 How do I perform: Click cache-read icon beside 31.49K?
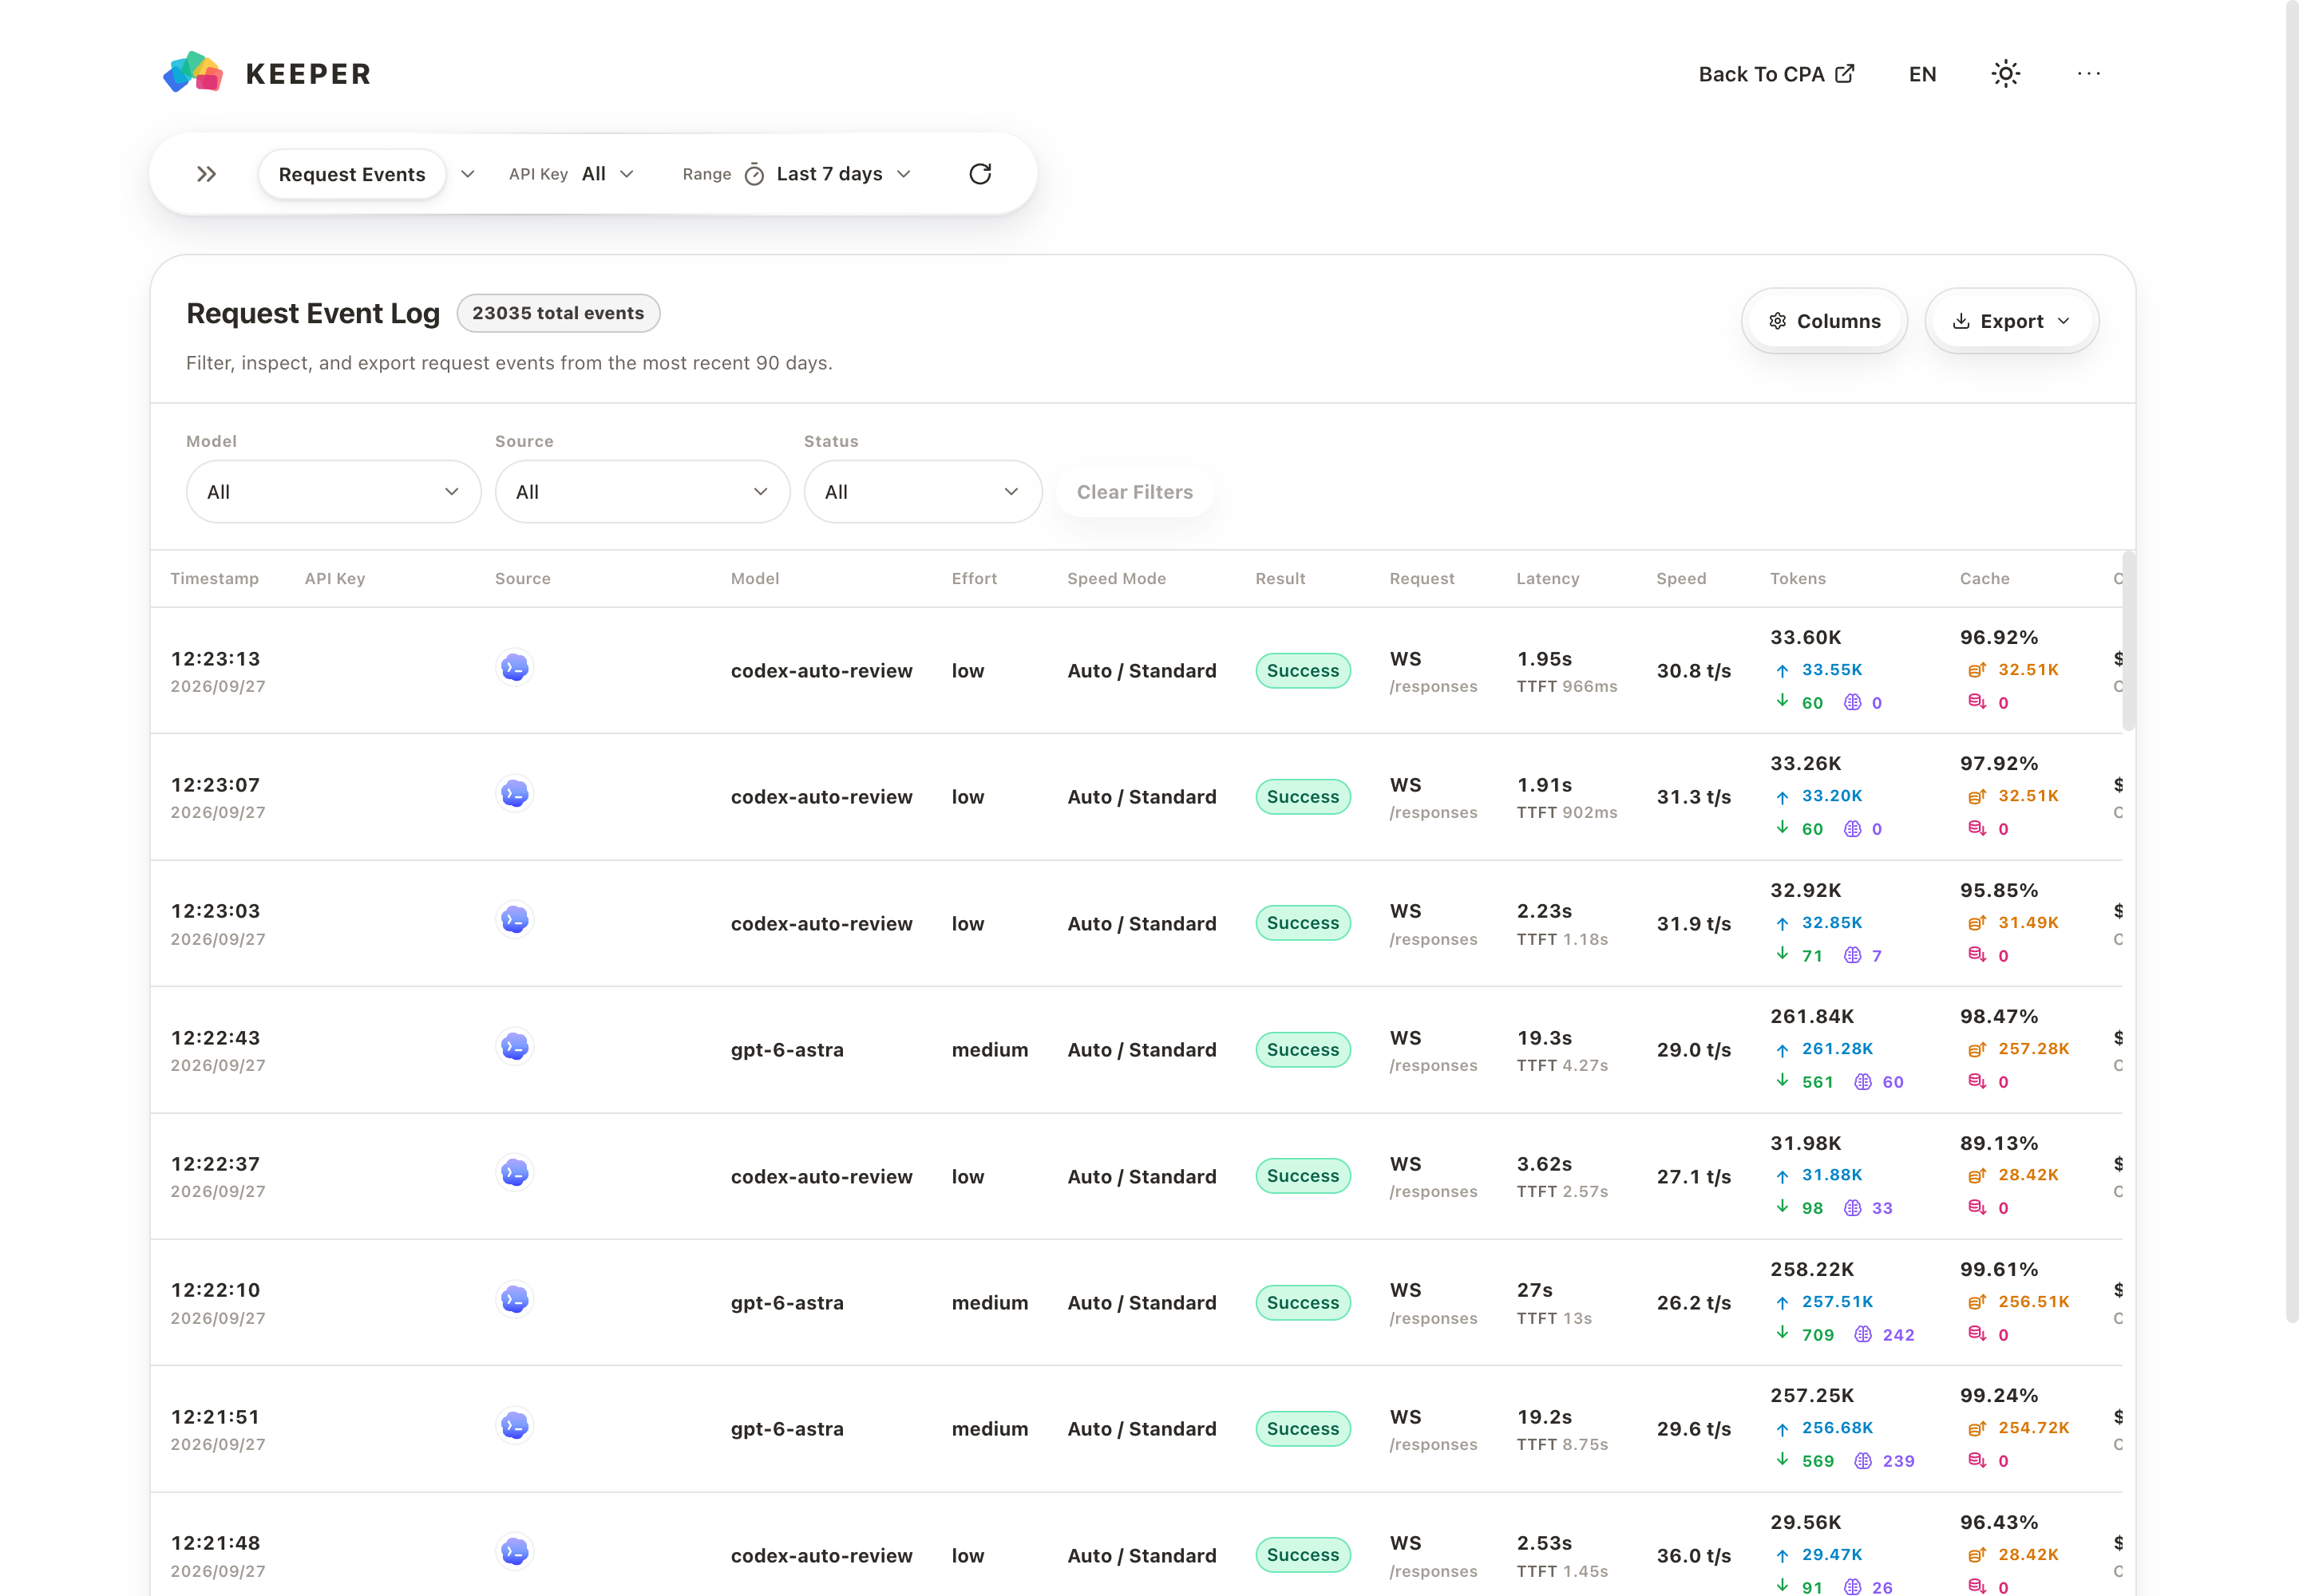(1977, 923)
